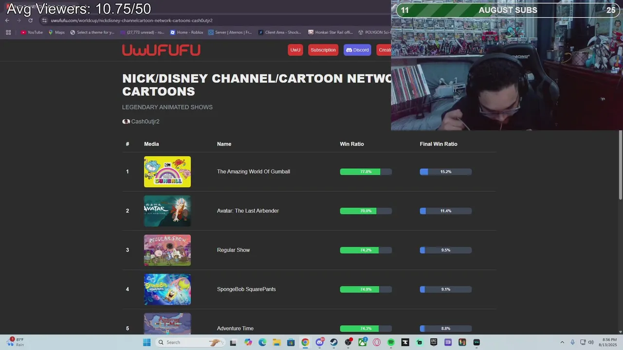The image size is (623, 350).
Task: Open Microsoft Edge from the taskbar
Action: (x=262, y=342)
